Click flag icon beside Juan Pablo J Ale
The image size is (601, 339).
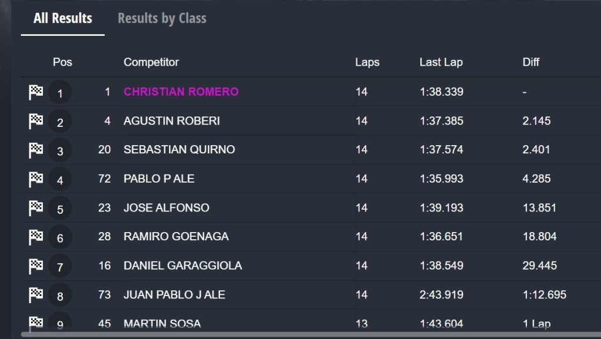(36, 294)
